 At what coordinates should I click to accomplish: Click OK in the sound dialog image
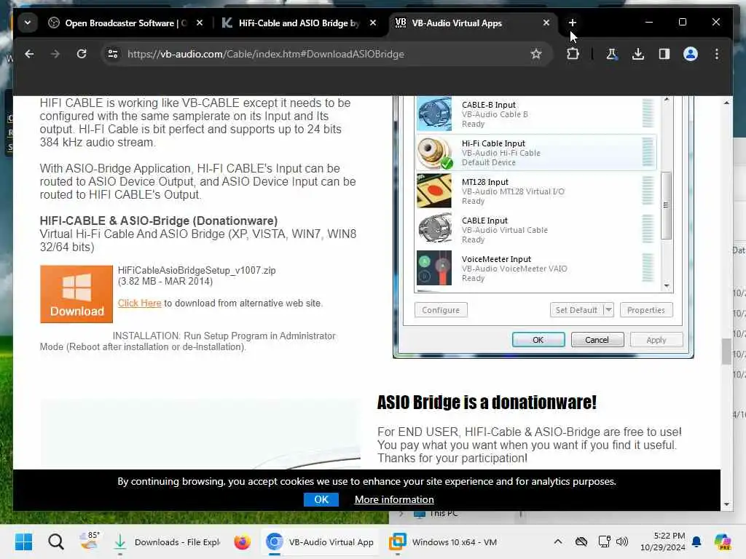click(538, 340)
